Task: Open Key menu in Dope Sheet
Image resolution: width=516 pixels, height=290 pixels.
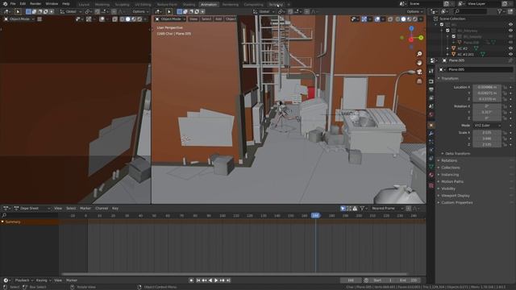Action: [115, 208]
